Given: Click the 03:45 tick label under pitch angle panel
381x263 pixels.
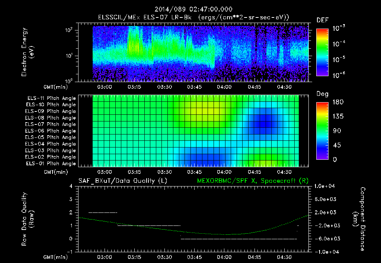Looking at the screenshot, I should (x=194, y=172).
